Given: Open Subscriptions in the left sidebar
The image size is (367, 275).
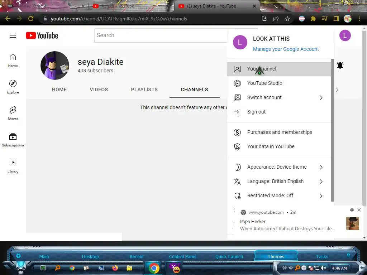Looking at the screenshot, I should click(x=13, y=140).
